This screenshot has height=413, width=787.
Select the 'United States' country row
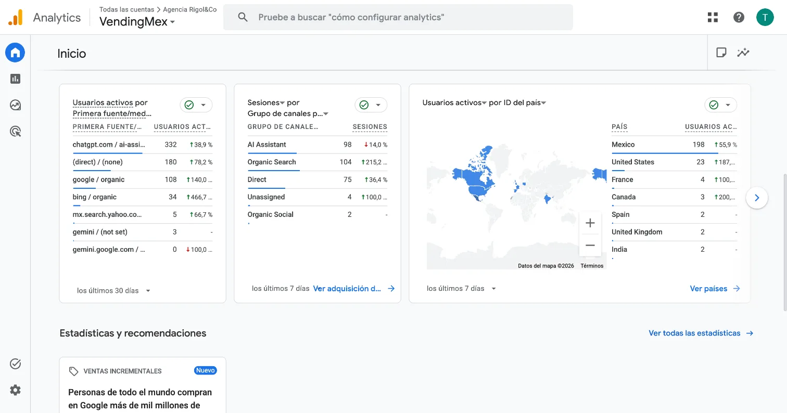674,162
